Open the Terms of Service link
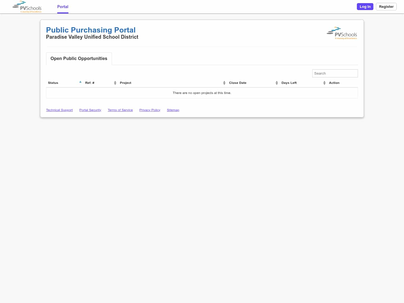This screenshot has height=303, width=404. tap(120, 110)
